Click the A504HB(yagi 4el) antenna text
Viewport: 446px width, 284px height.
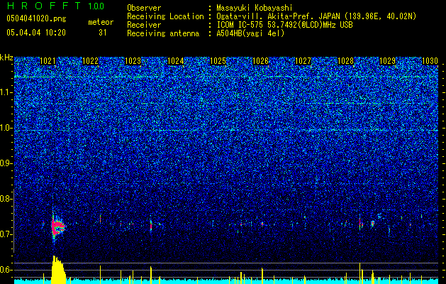click(250, 33)
